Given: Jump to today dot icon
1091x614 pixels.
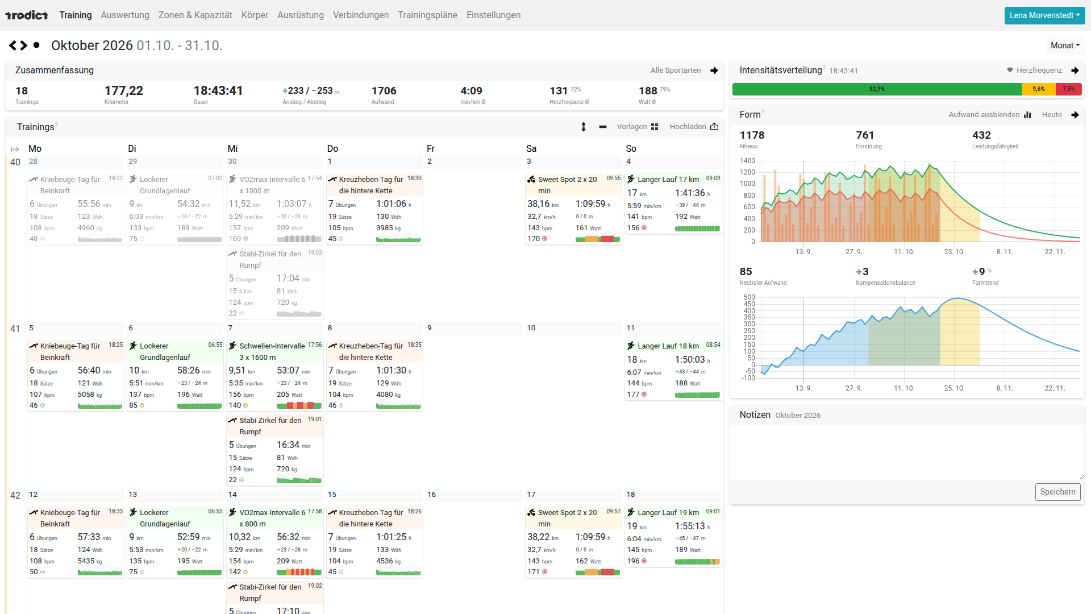Looking at the screenshot, I should [x=36, y=45].
